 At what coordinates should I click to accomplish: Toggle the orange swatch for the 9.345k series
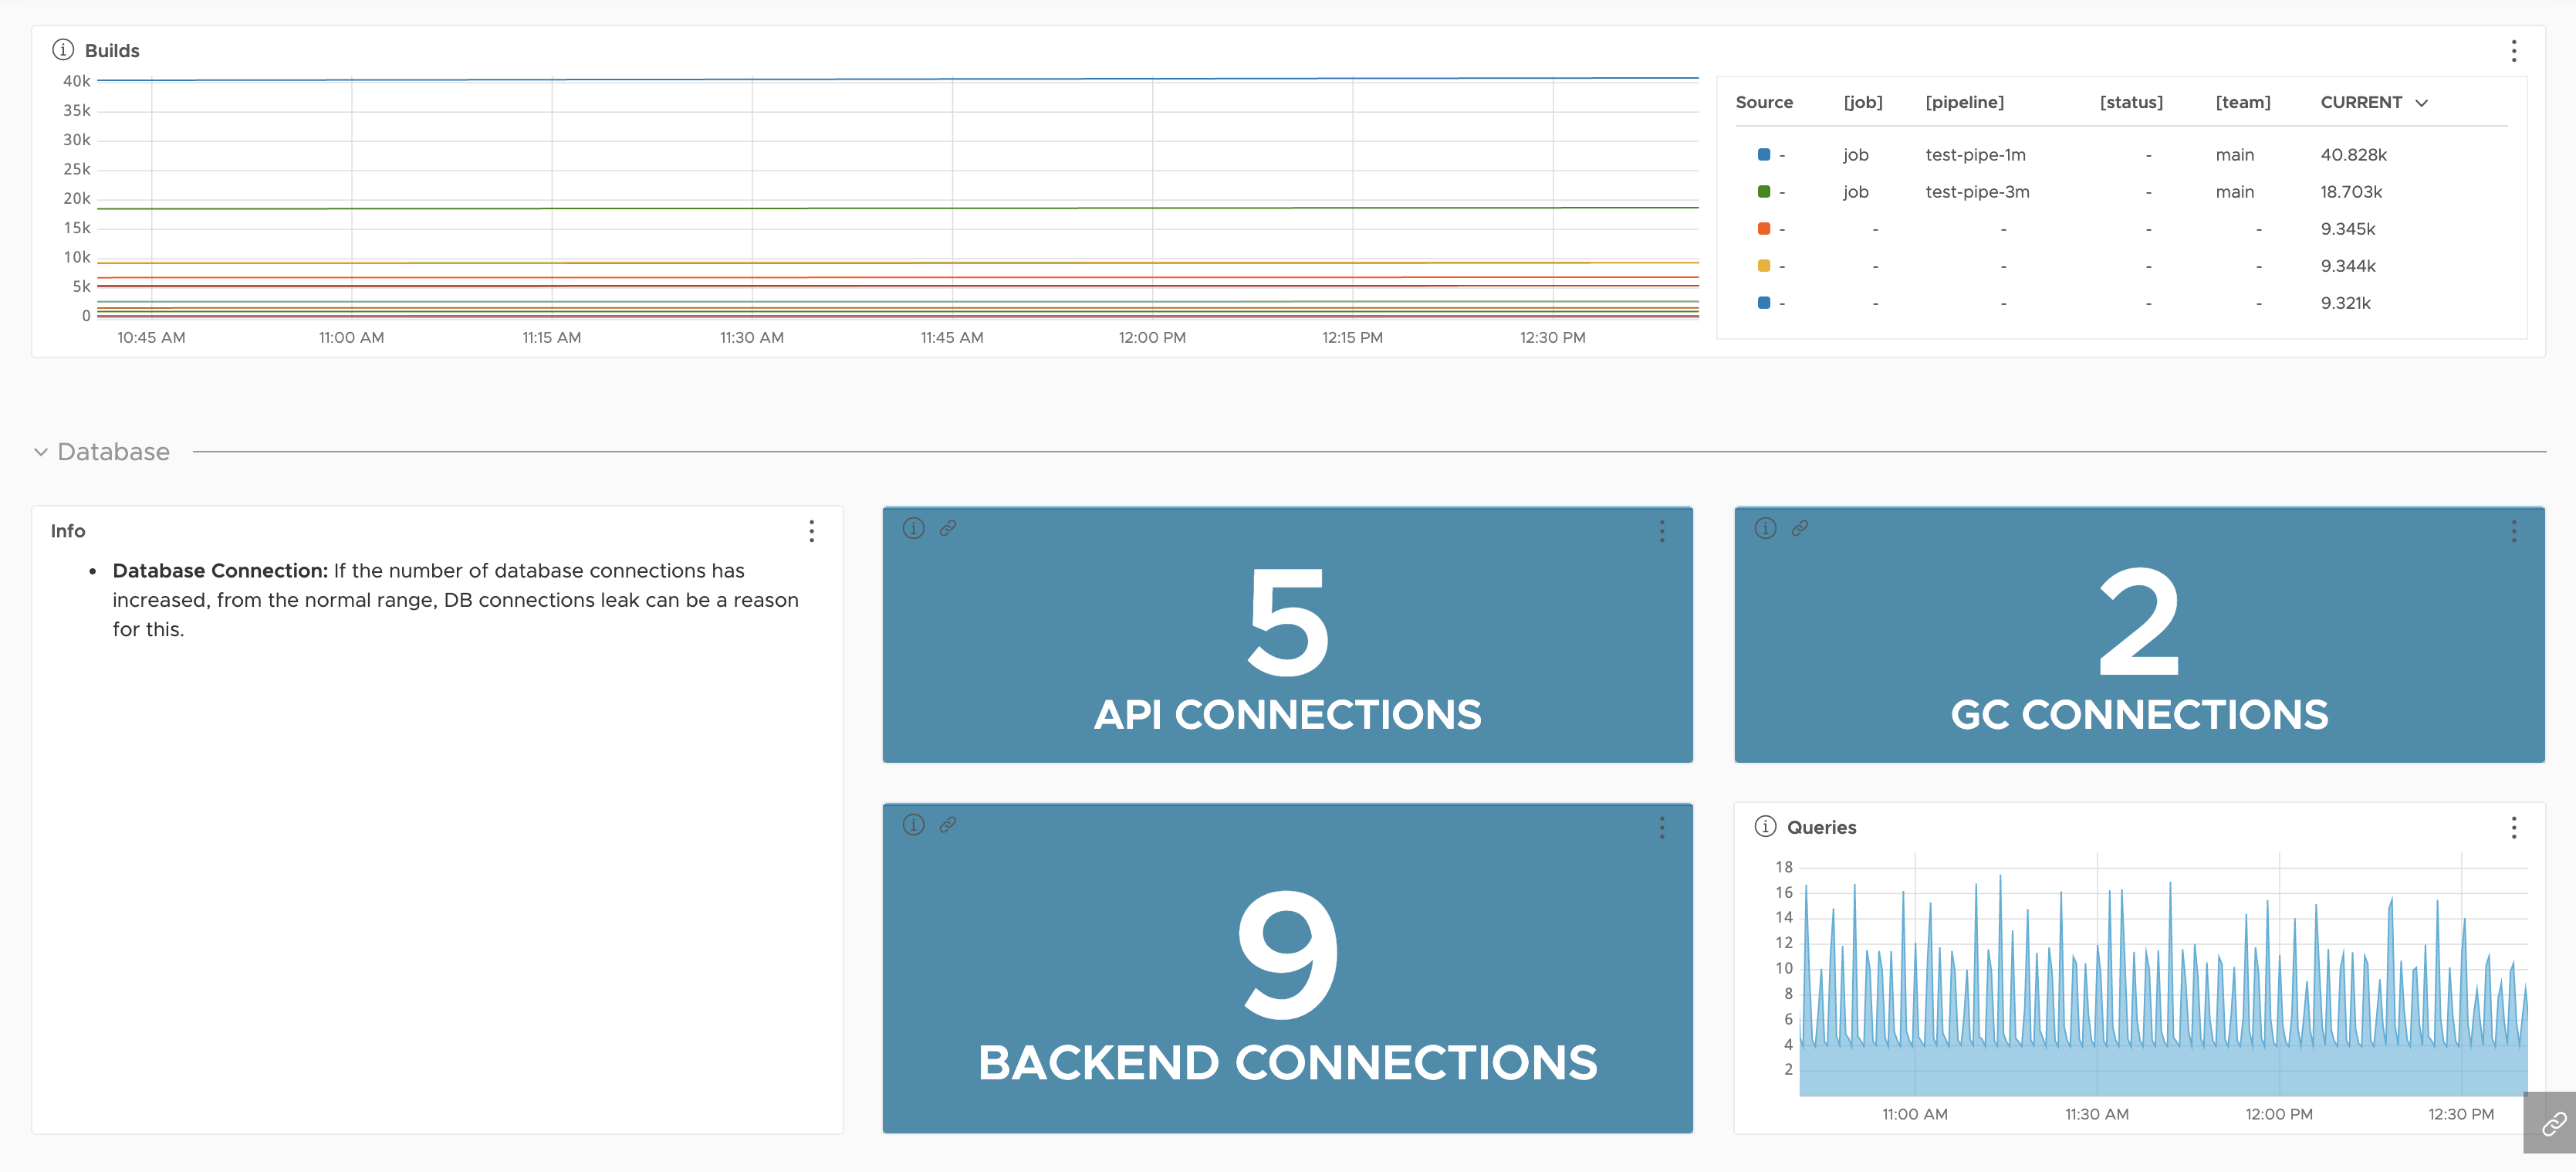click(1764, 229)
